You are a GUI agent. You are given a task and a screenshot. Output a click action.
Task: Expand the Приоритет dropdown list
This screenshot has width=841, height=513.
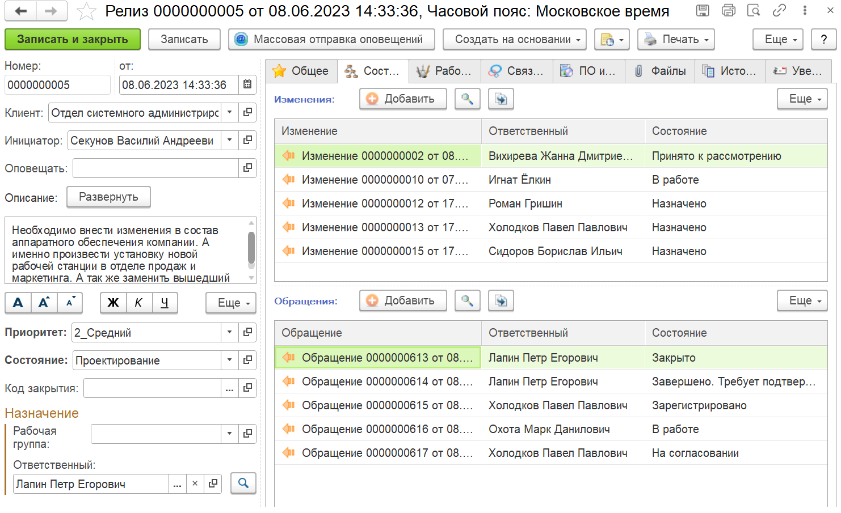click(229, 333)
